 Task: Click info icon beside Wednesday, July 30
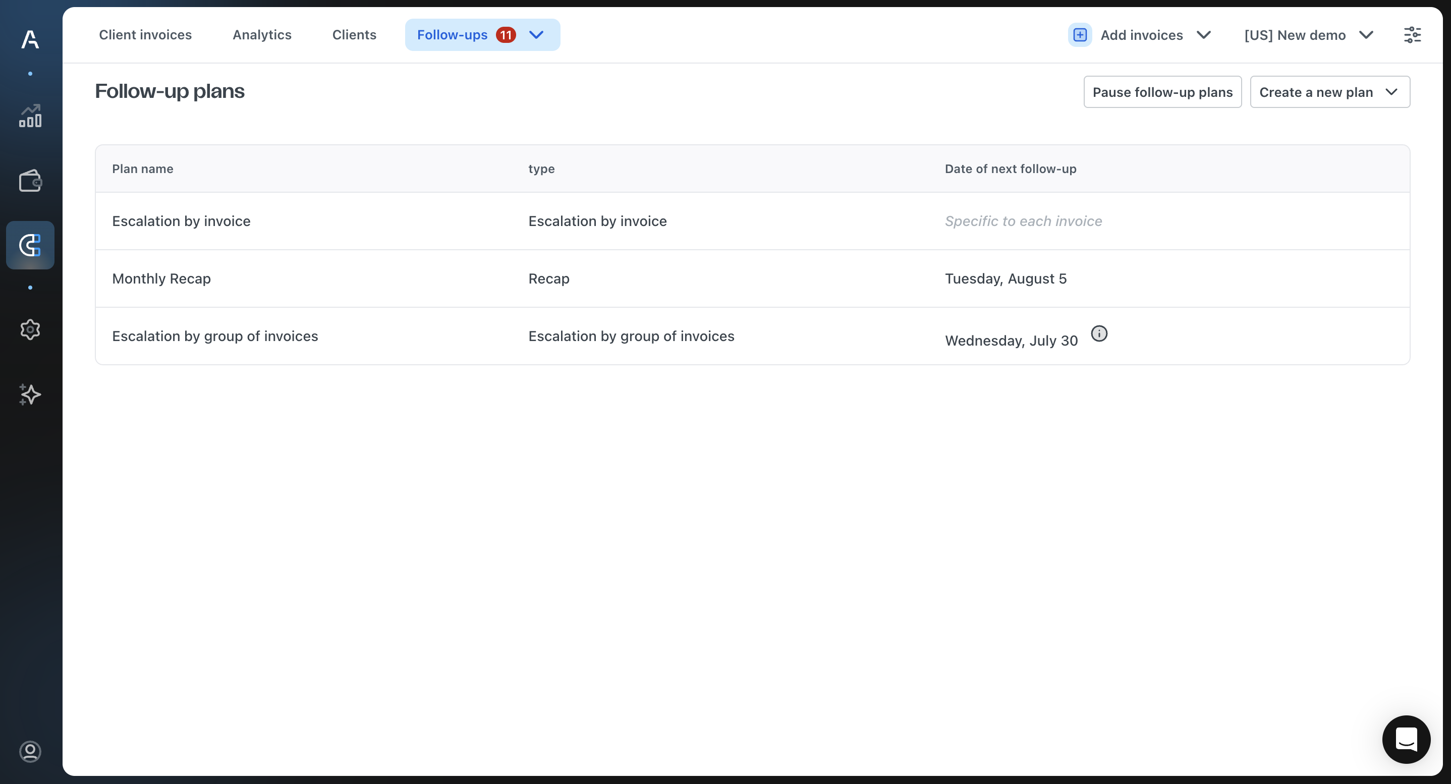coord(1098,334)
